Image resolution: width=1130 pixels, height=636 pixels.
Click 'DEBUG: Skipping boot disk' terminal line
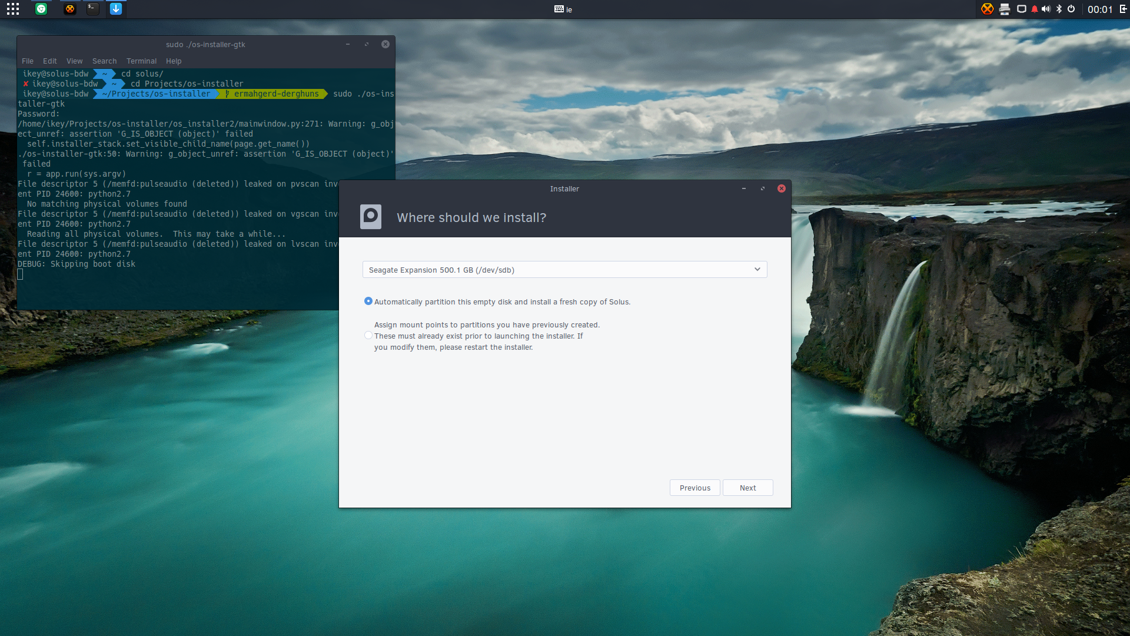(x=77, y=264)
